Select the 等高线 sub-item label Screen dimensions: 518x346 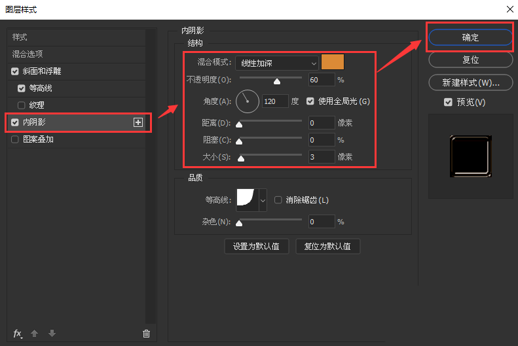pos(41,88)
